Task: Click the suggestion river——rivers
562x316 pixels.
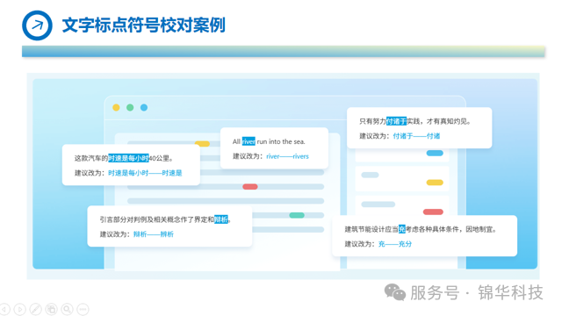Action: point(287,156)
